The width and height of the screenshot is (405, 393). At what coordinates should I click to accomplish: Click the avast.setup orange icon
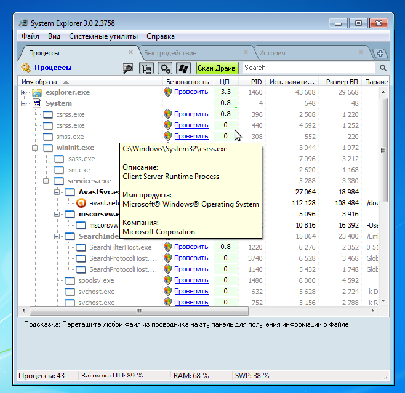click(81, 203)
